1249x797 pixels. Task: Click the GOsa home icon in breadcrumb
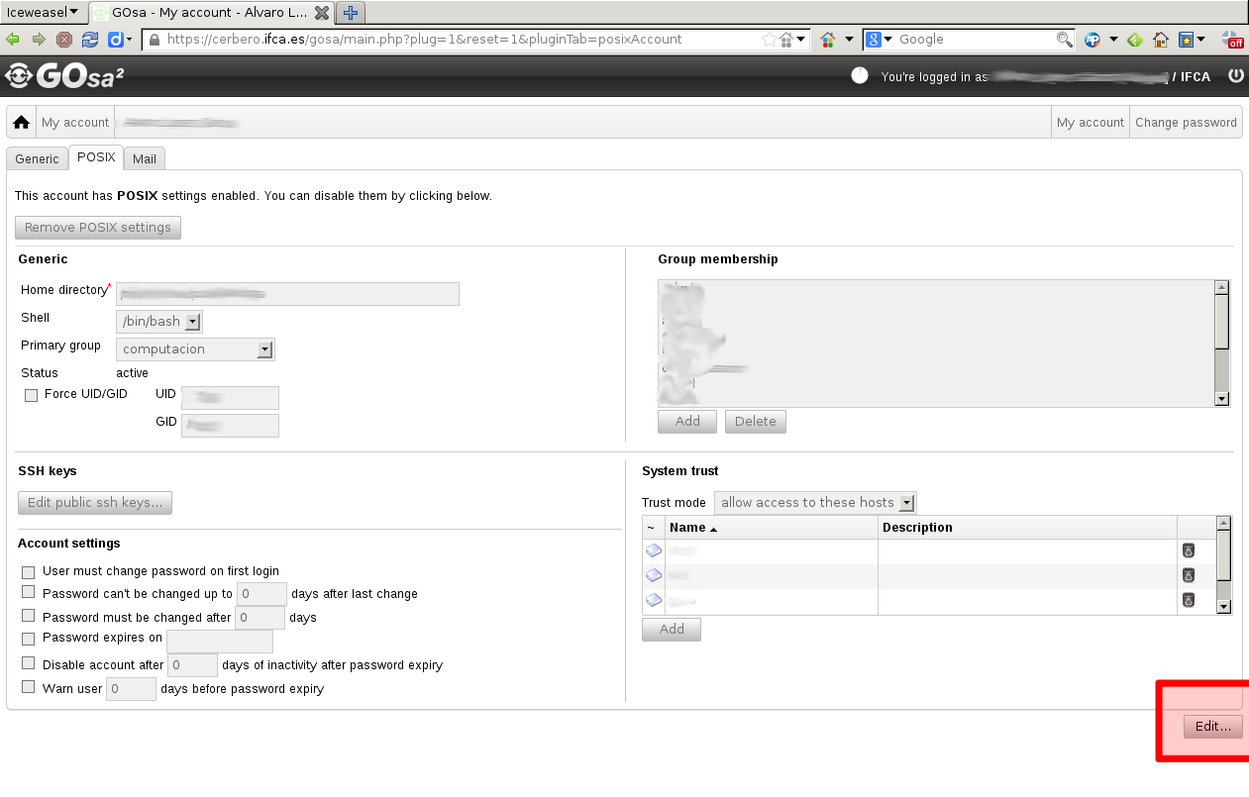[x=21, y=123]
